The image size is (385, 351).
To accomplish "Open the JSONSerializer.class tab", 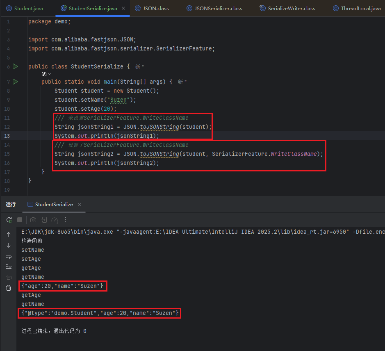I will tap(214, 8).
